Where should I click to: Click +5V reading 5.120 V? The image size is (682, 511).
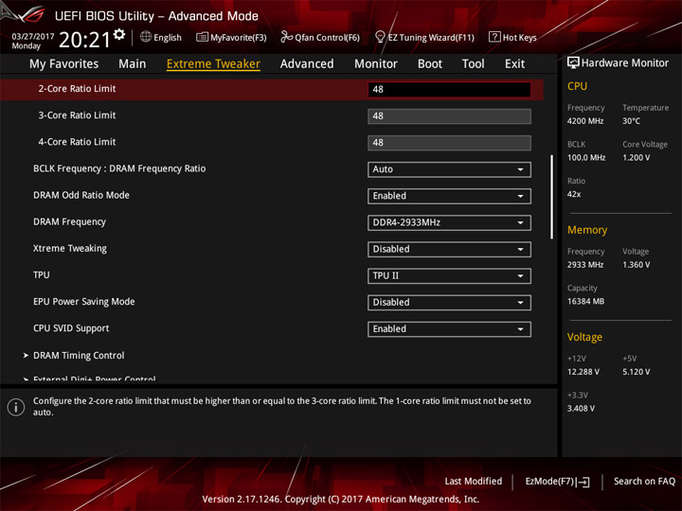[x=637, y=372]
